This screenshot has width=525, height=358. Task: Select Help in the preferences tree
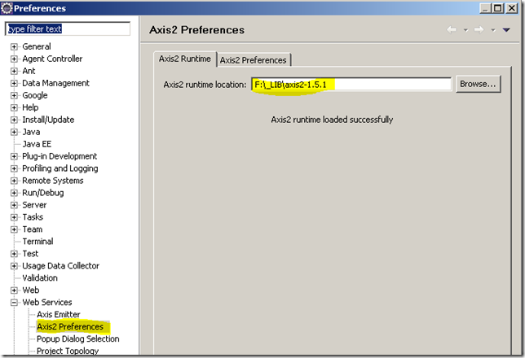click(30, 107)
